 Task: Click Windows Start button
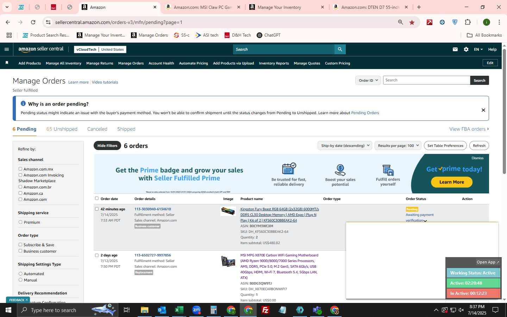point(8,310)
